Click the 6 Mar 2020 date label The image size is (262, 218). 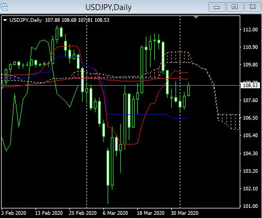tap(116, 213)
